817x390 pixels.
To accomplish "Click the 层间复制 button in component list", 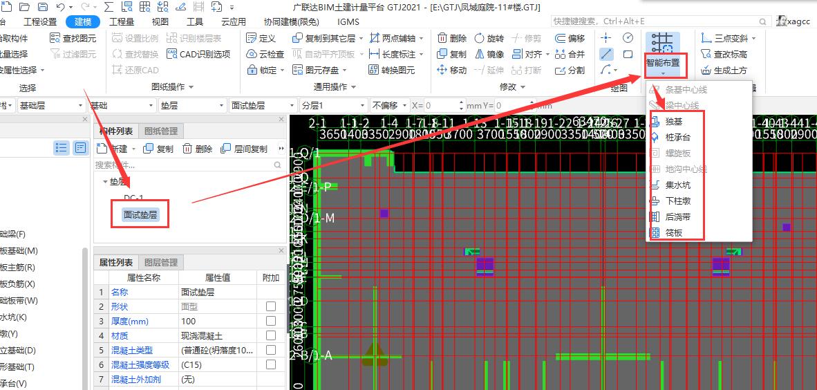I will pyautogui.click(x=244, y=149).
